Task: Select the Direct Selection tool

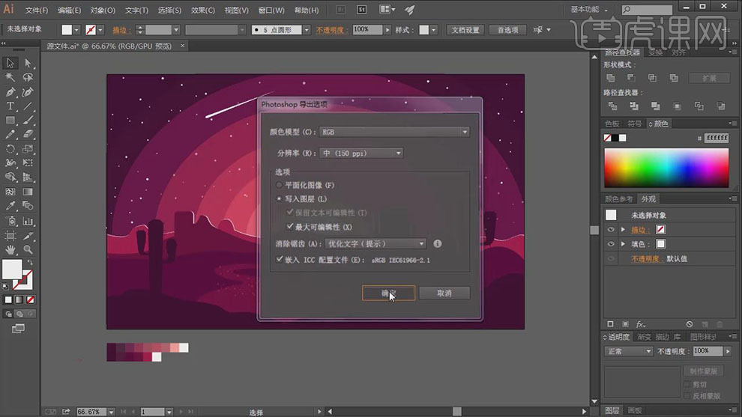Action: pyautogui.click(x=28, y=63)
